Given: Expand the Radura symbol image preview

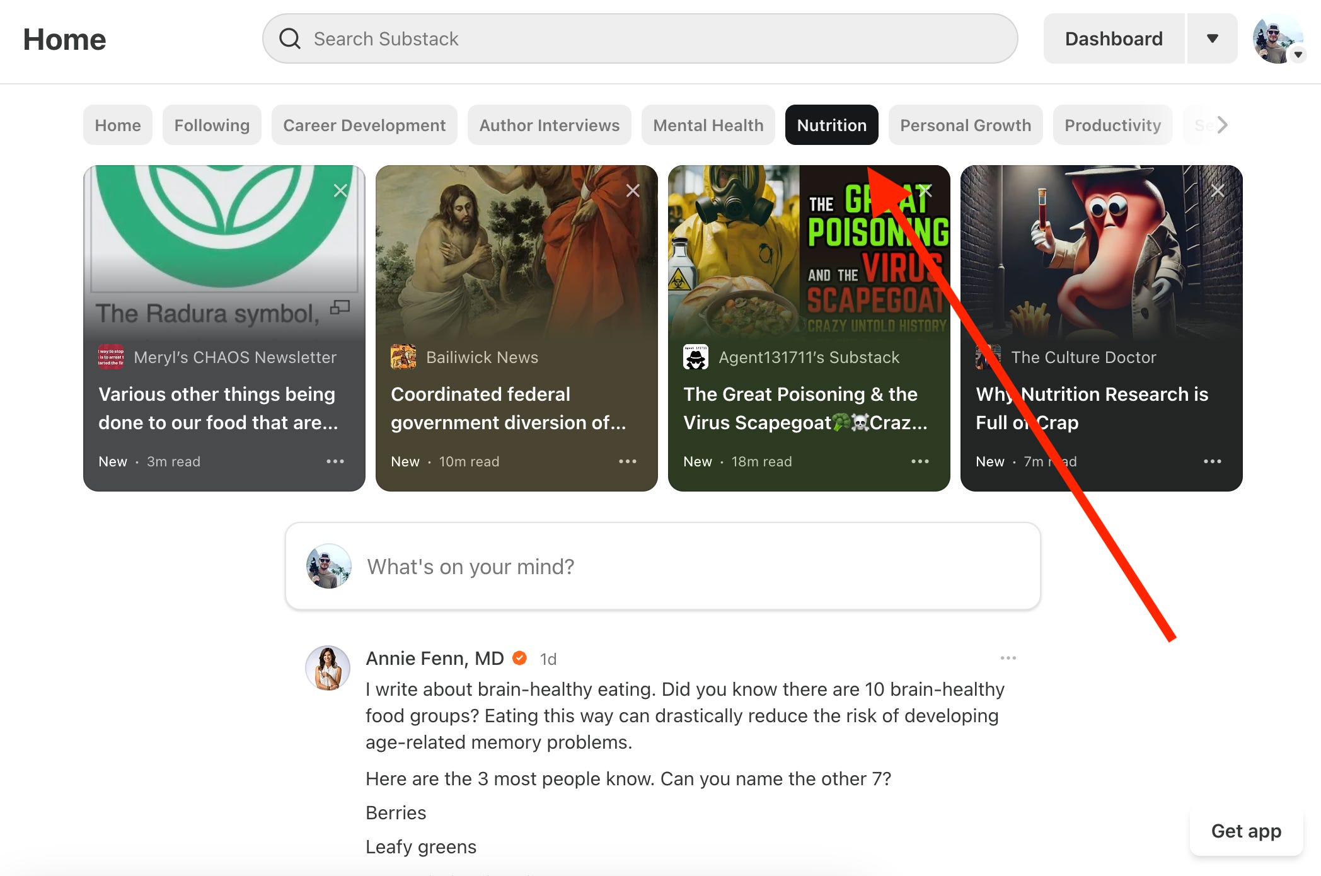Looking at the screenshot, I should [x=340, y=309].
